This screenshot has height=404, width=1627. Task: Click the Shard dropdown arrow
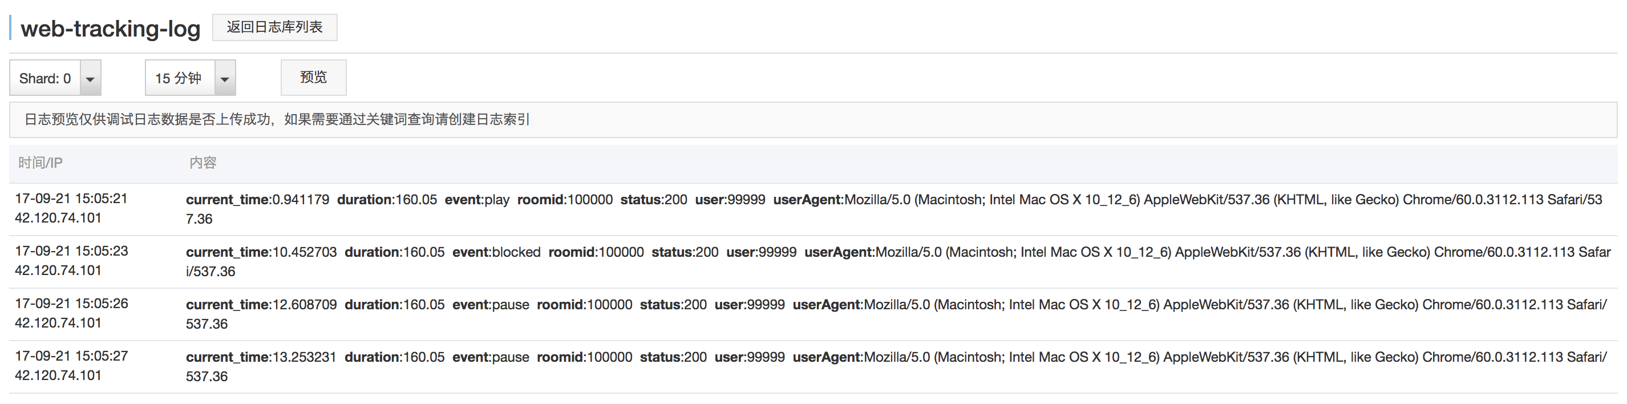point(90,78)
